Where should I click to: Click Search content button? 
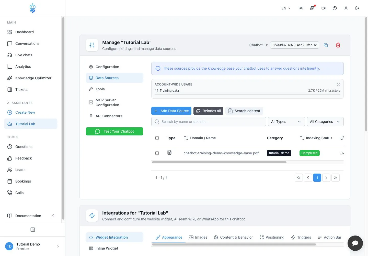click(x=244, y=111)
